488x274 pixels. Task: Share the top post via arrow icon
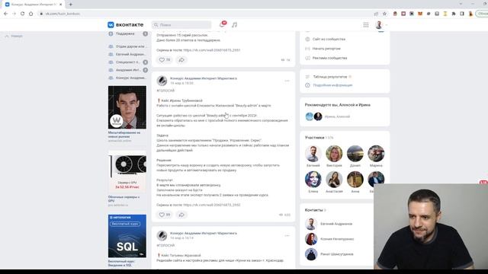(x=181, y=59)
